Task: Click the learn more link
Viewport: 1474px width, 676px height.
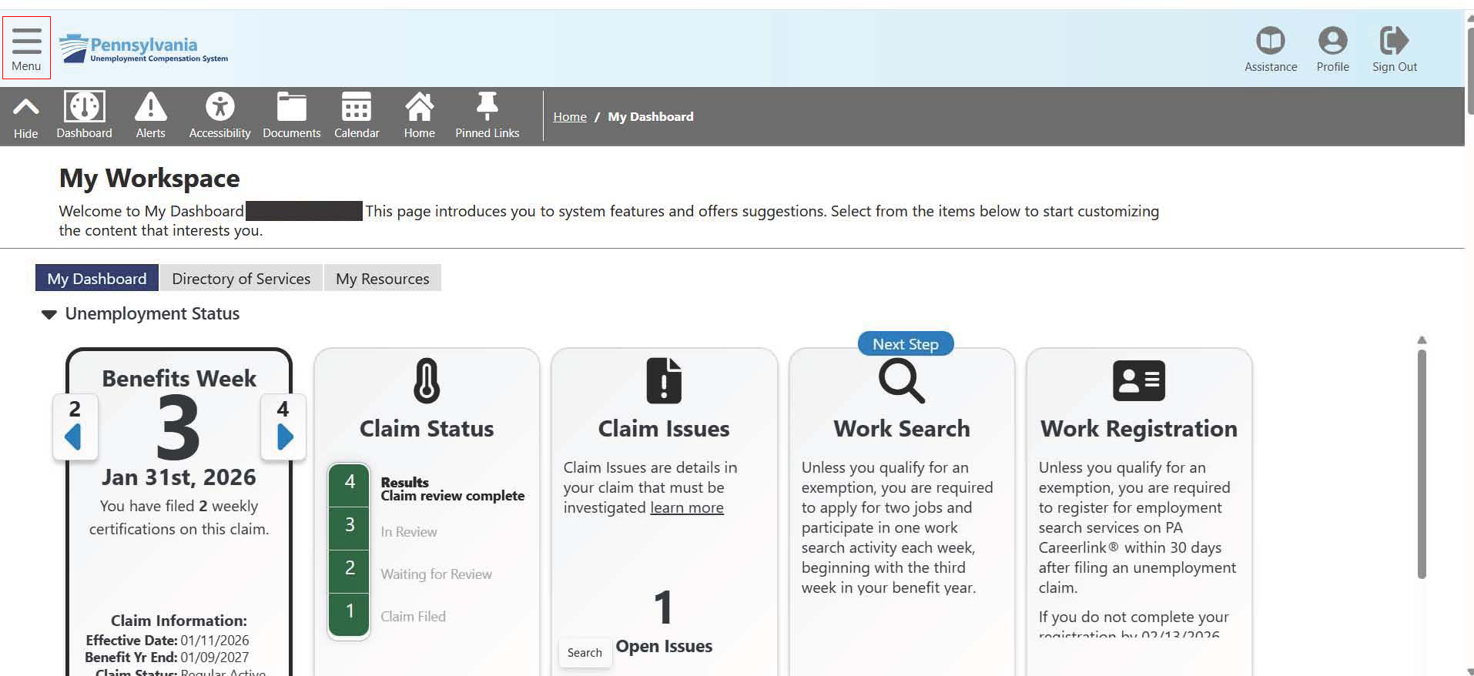Action: tap(686, 508)
